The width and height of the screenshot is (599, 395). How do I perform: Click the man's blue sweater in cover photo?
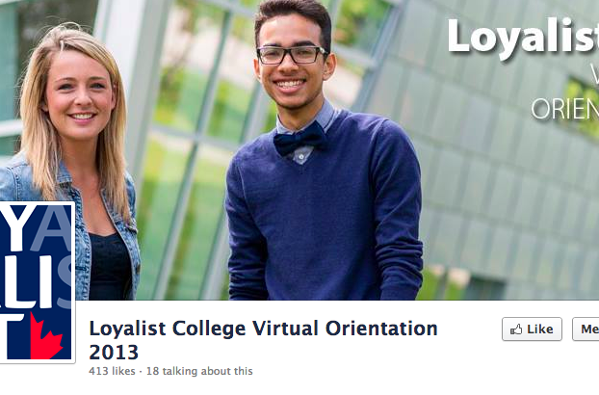click(325, 214)
